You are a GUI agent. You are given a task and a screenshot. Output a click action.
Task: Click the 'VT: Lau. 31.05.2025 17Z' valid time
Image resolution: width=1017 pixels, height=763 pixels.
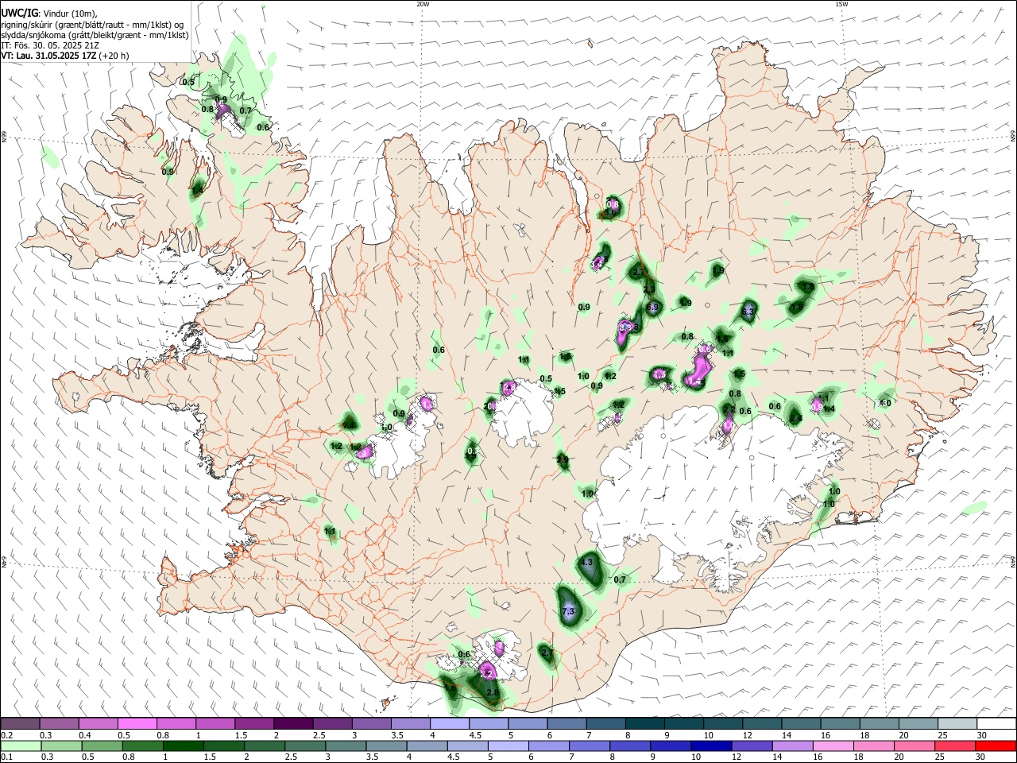(48, 56)
